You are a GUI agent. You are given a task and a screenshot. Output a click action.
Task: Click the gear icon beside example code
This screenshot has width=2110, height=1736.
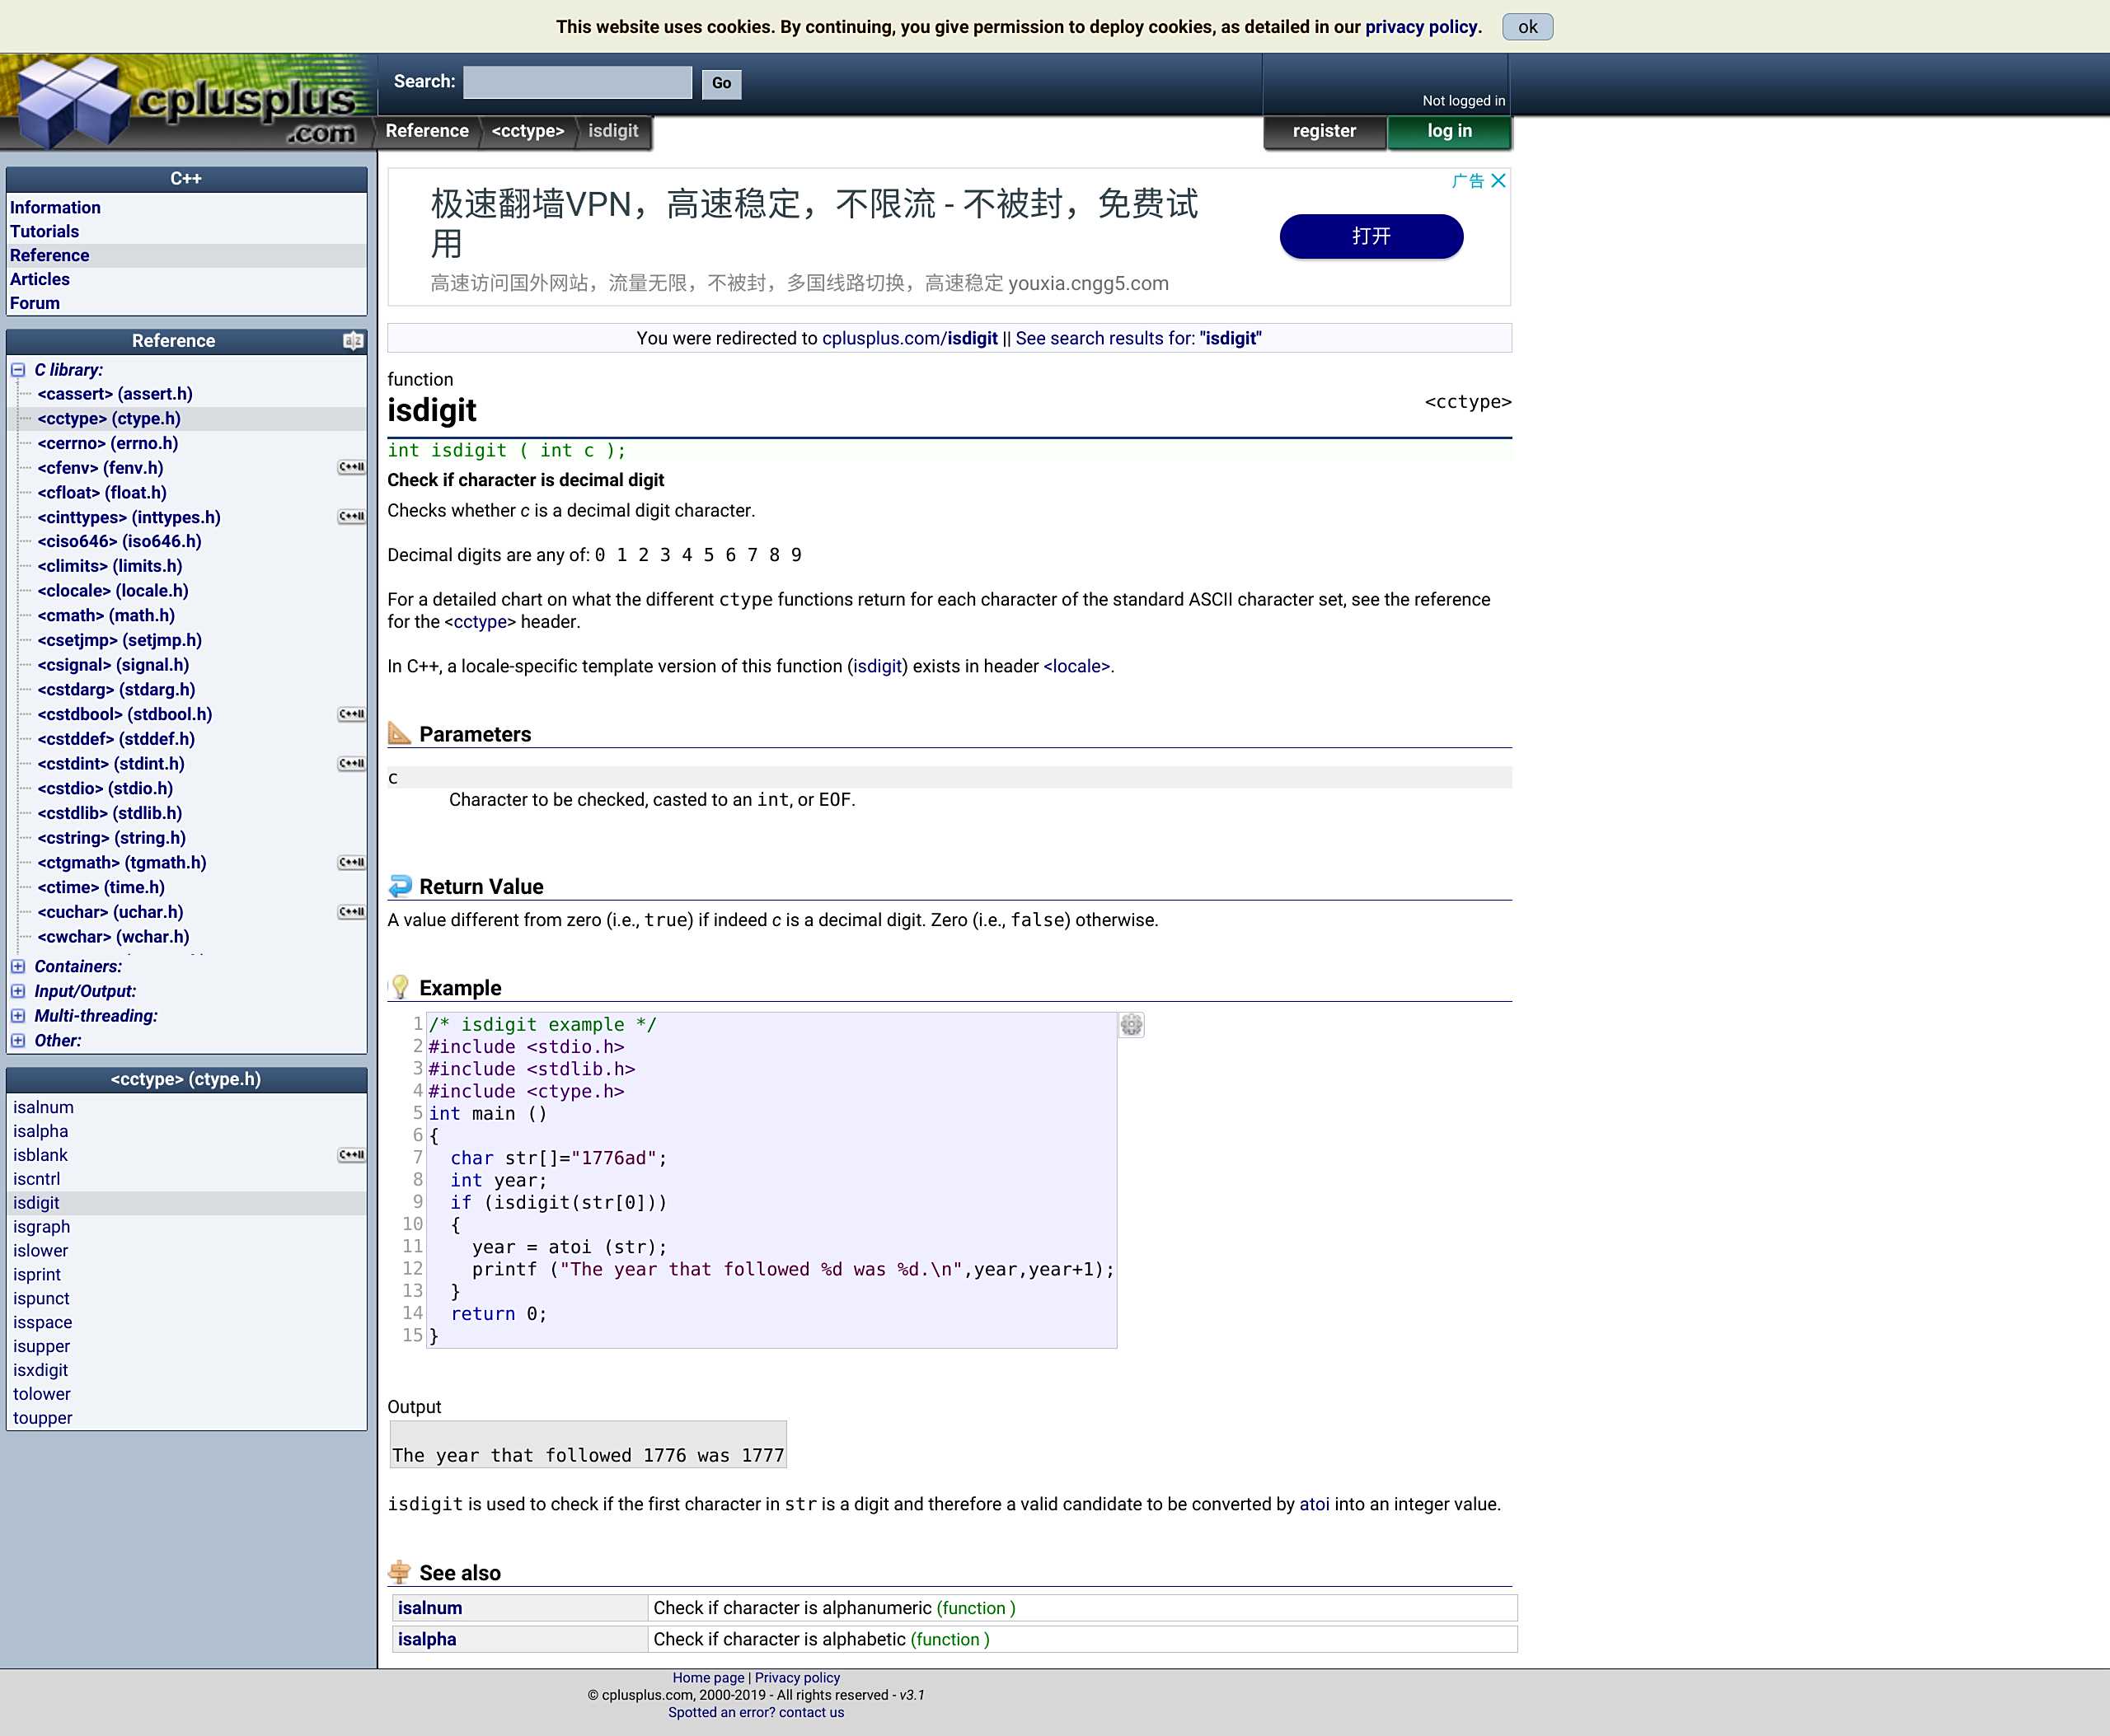1131,1025
